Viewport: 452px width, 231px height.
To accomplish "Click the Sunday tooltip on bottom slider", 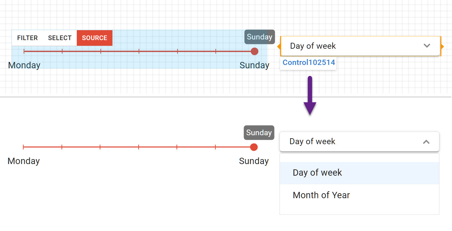I will click(259, 133).
